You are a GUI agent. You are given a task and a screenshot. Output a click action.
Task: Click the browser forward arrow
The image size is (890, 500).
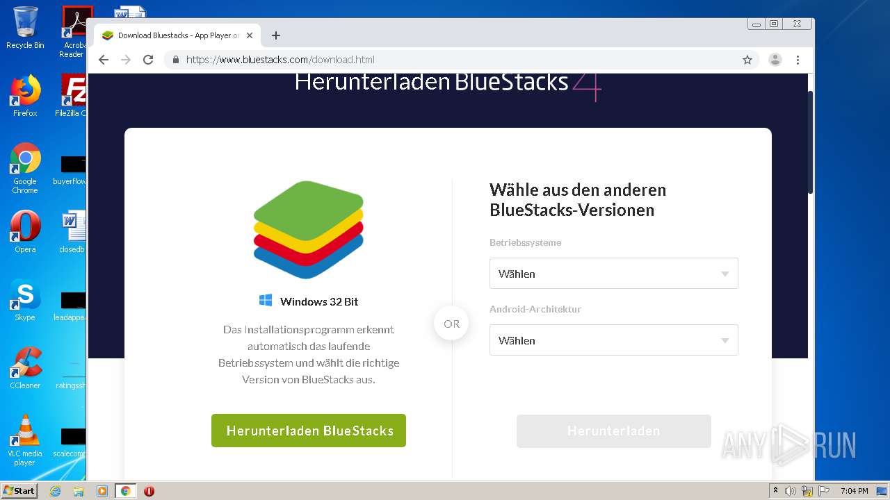(x=126, y=60)
